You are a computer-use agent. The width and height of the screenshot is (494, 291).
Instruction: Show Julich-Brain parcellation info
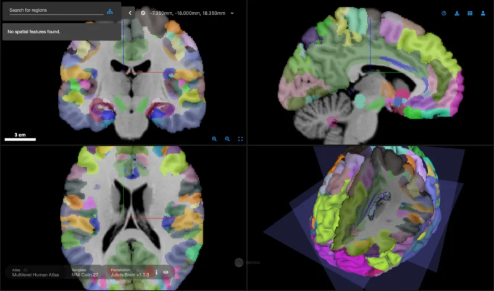click(156, 272)
